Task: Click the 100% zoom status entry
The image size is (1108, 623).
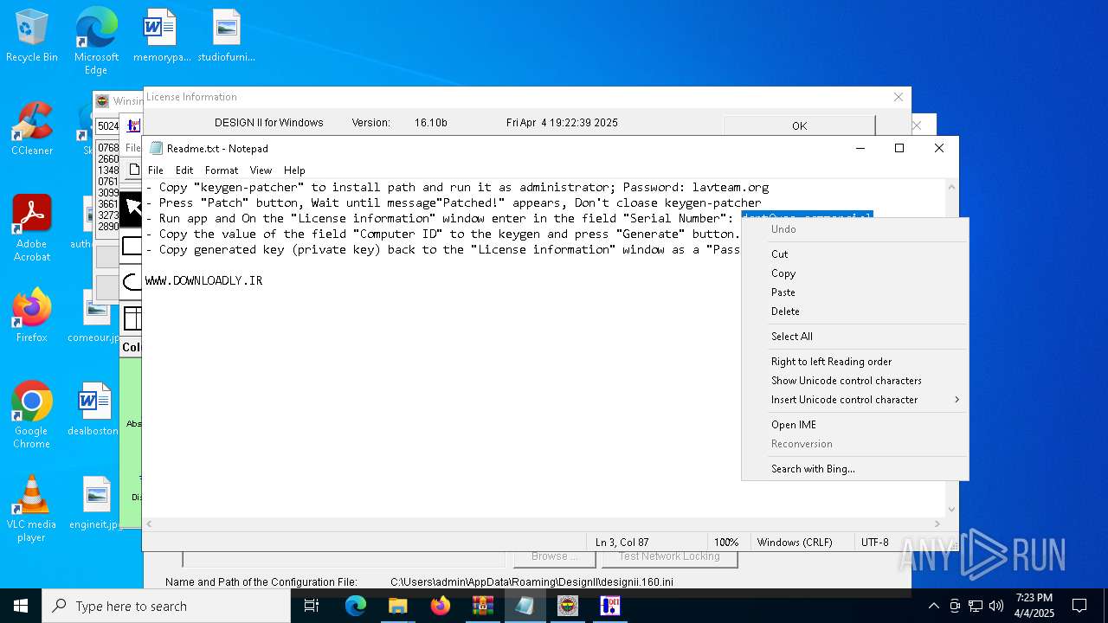Action: (x=726, y=543)
